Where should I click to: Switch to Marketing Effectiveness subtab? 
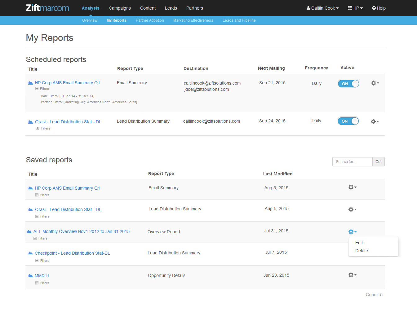pos(193,20)
